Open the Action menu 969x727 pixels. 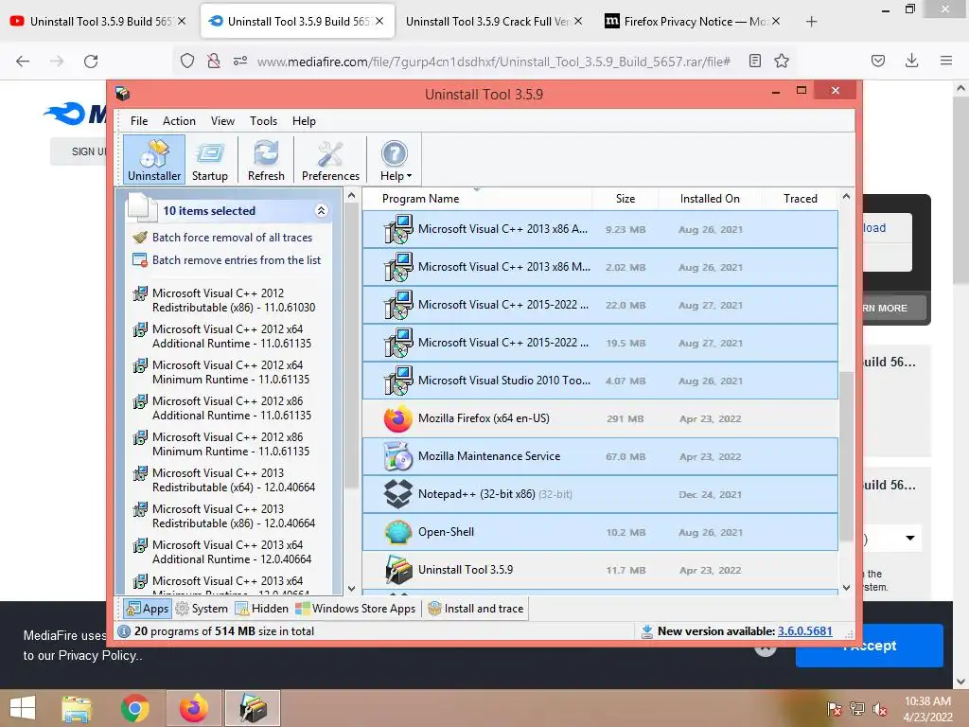179,121
